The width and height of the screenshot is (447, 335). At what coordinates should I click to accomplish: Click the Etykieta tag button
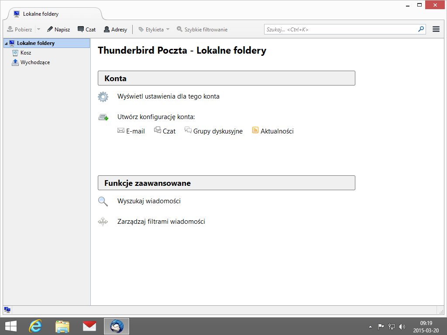[151, 29]
